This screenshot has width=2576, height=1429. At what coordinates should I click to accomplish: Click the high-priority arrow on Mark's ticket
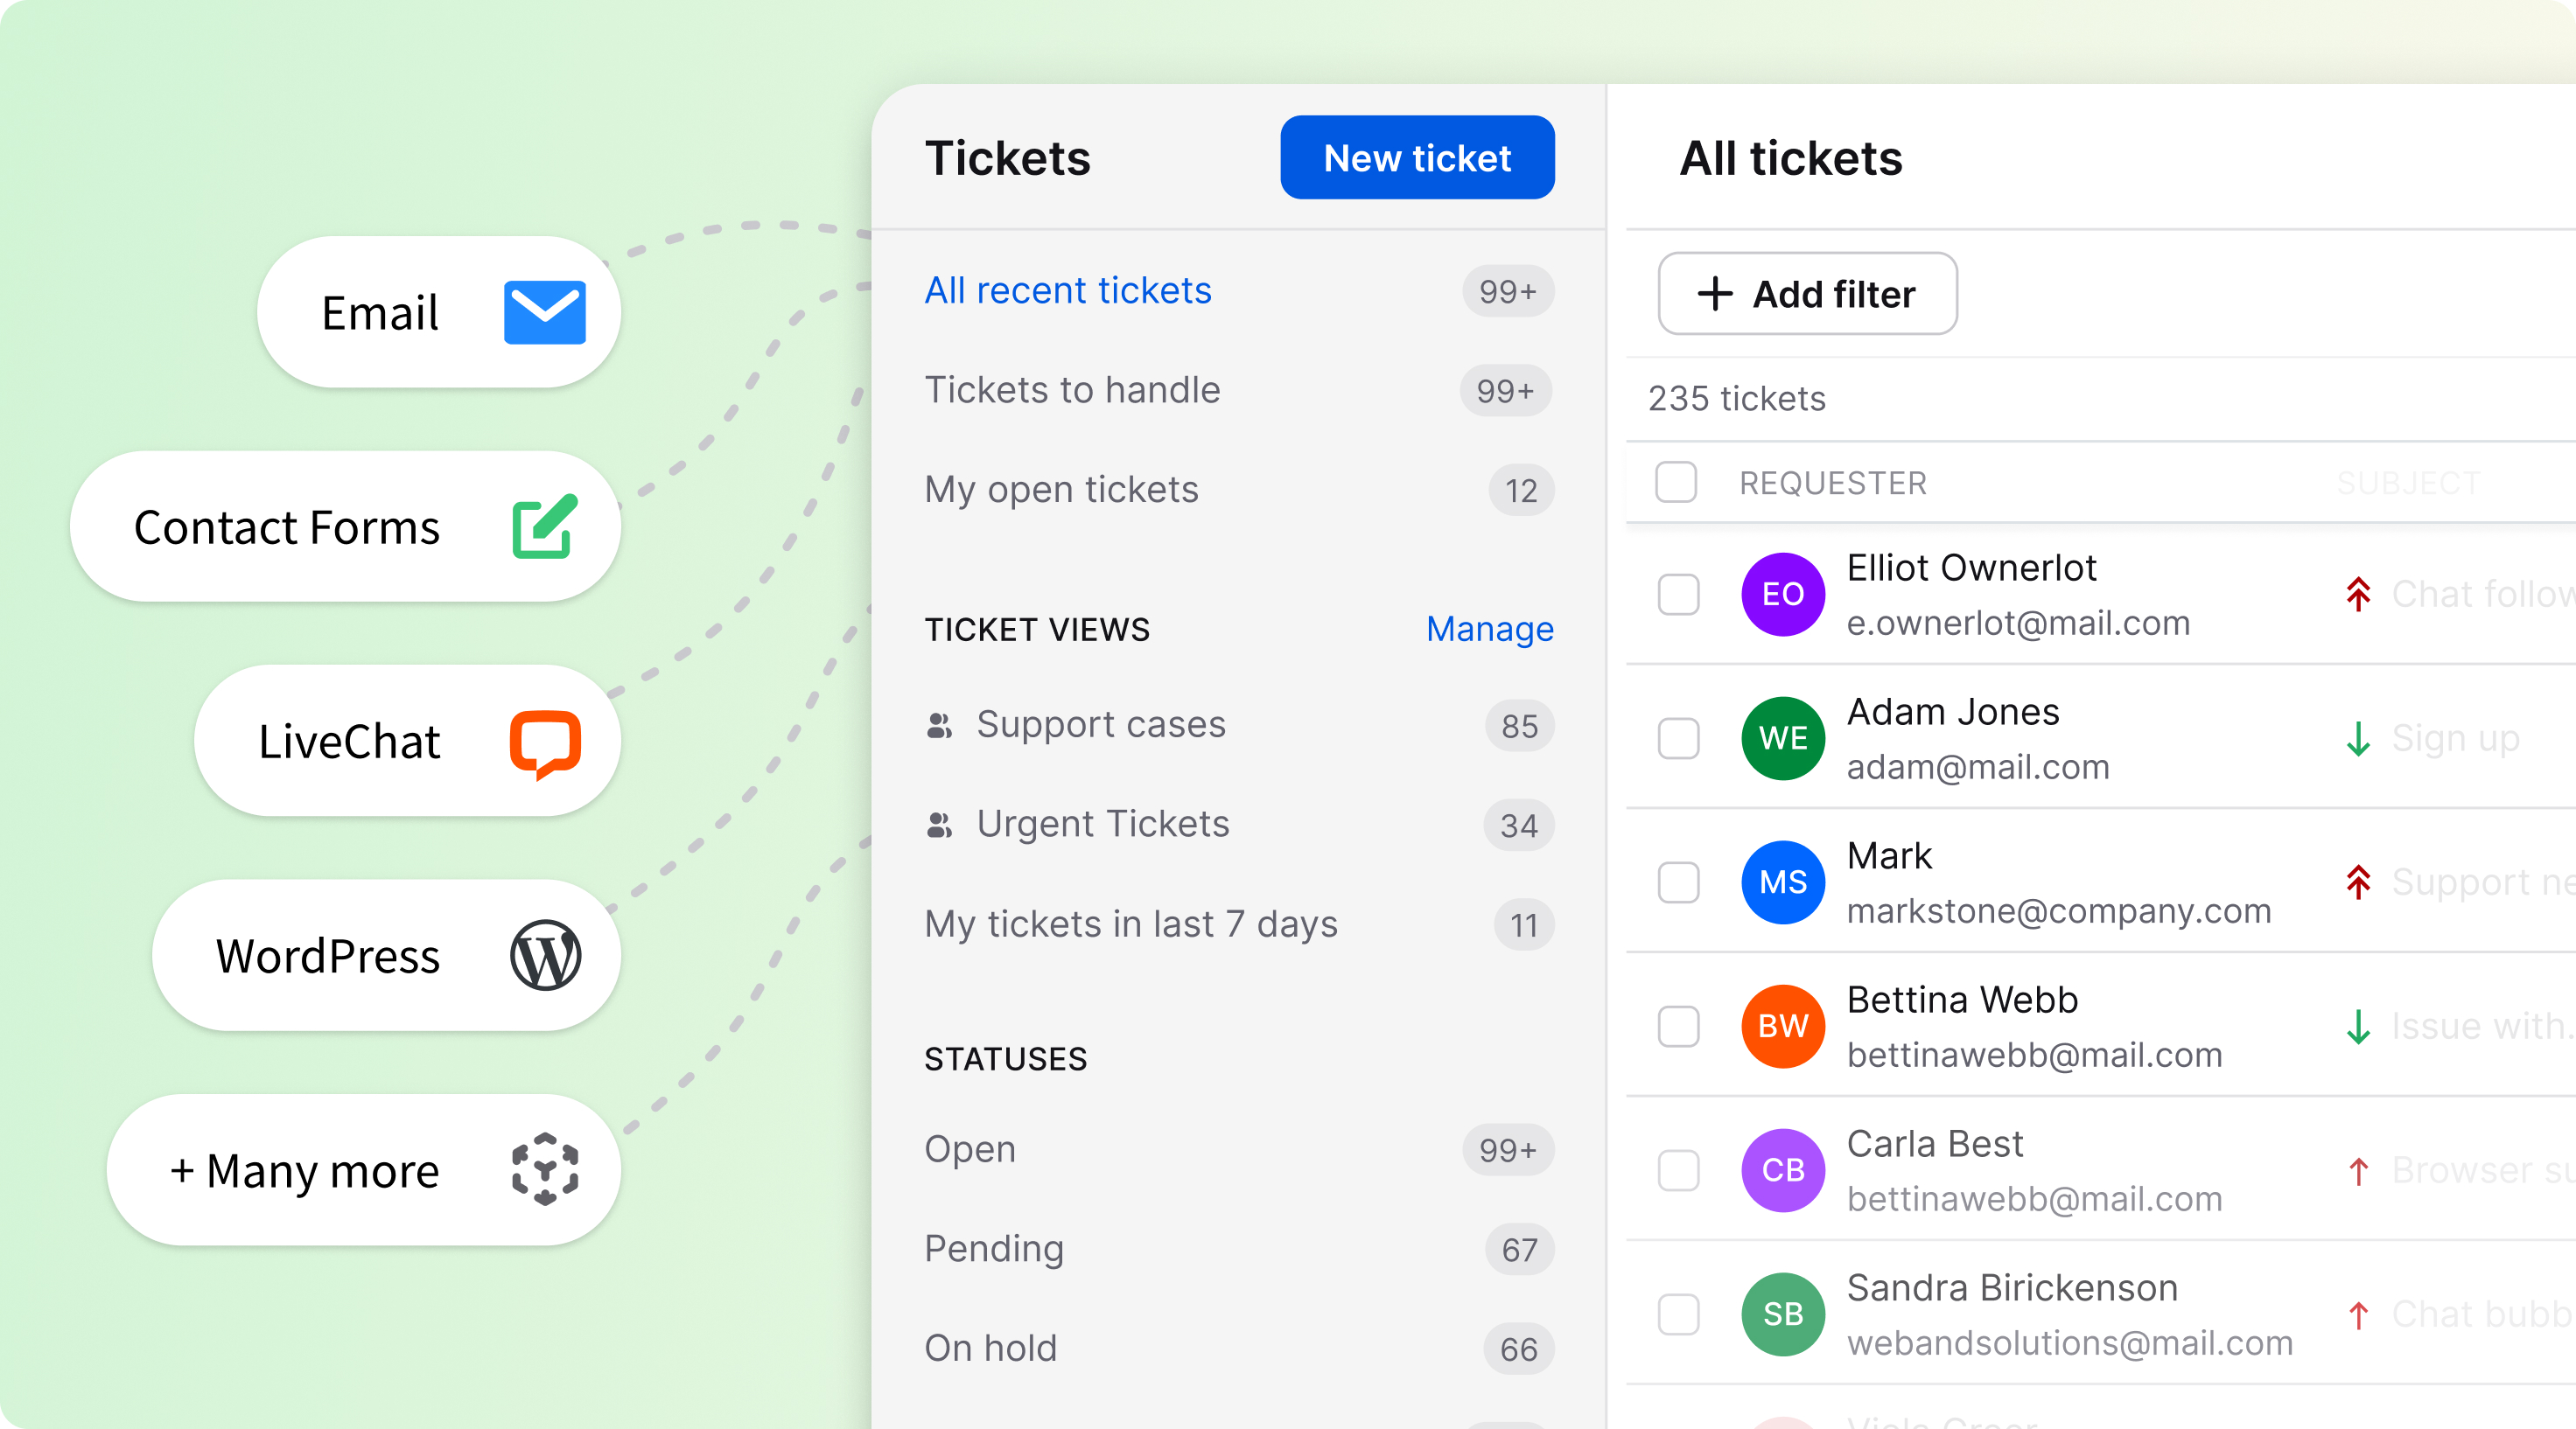tap(2358, 882)
